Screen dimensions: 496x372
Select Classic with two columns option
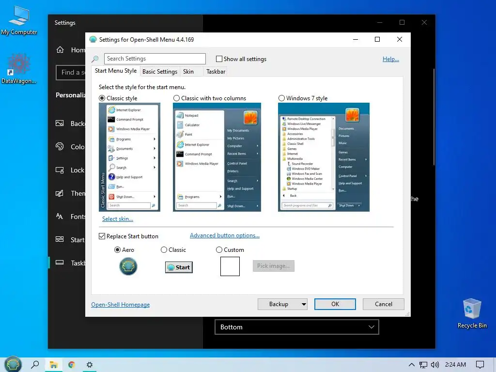[x=176, y=98]
